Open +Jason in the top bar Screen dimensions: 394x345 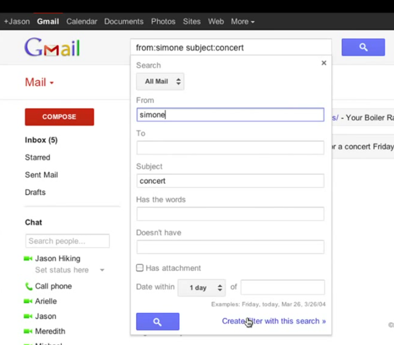coord(17,22)
